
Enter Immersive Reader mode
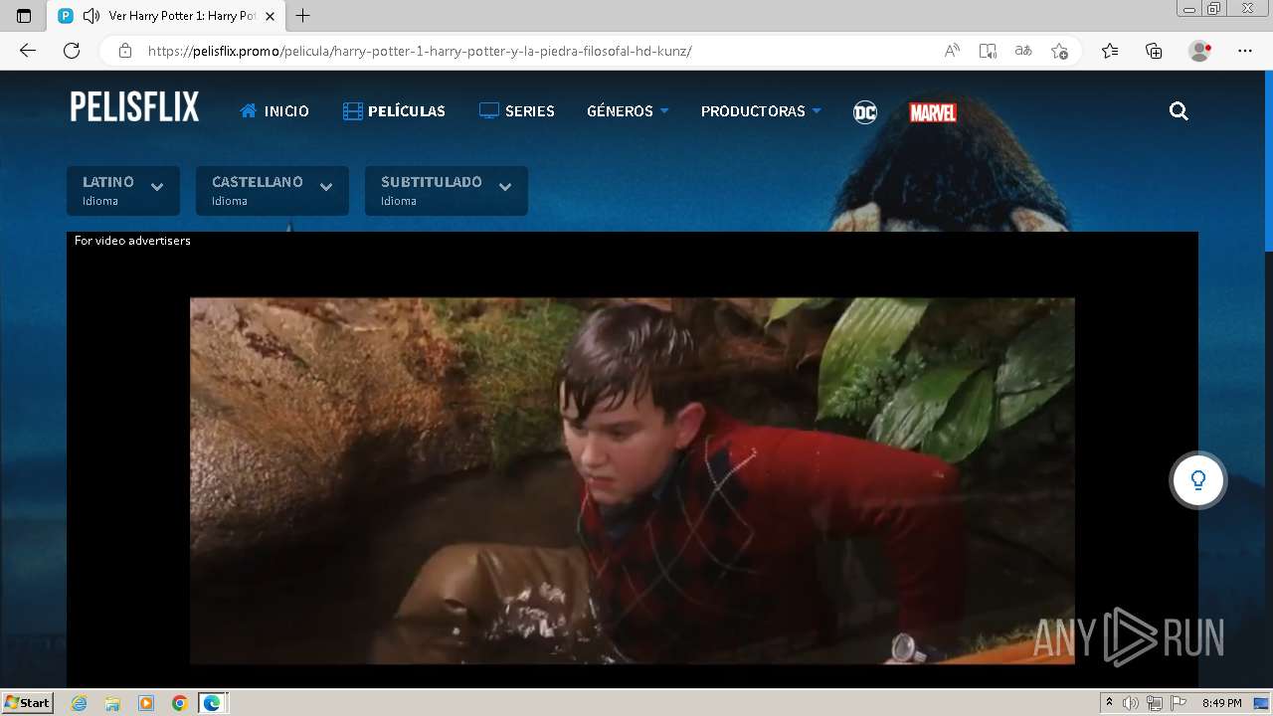pos(988,51)
